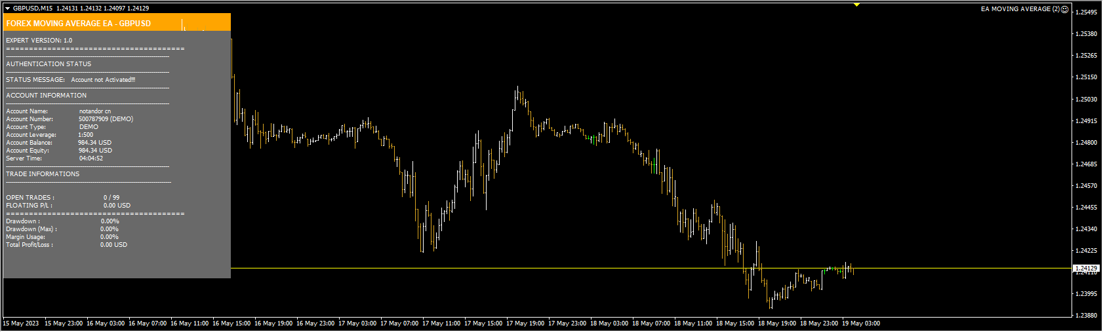1103x332 pixels.
Task: Click 'EXPERT VERSION: 1.0' text
Action: click(39, 41)
